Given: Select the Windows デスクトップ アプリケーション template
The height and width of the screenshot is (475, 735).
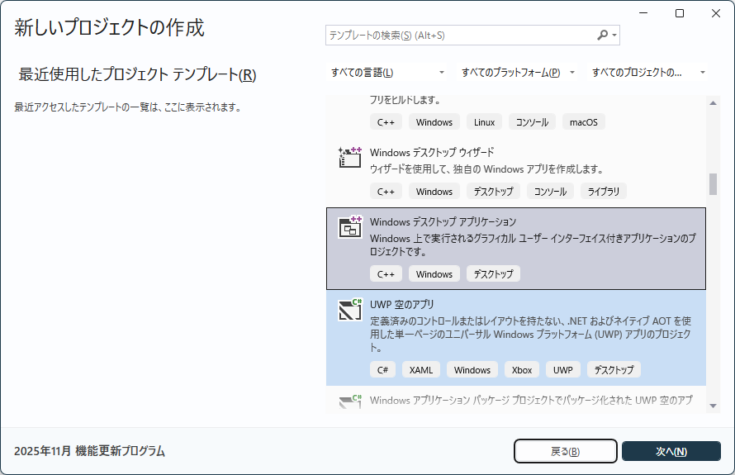Looking at the screenshot, I should click(516, 248).
